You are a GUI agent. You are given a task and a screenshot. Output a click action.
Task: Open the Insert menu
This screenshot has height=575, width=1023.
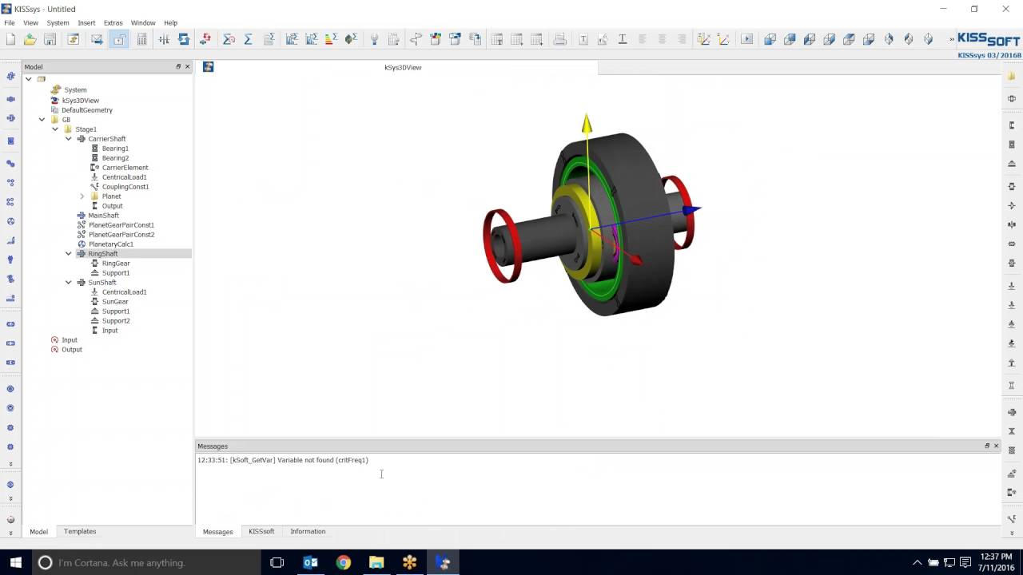tap(86, 22)
